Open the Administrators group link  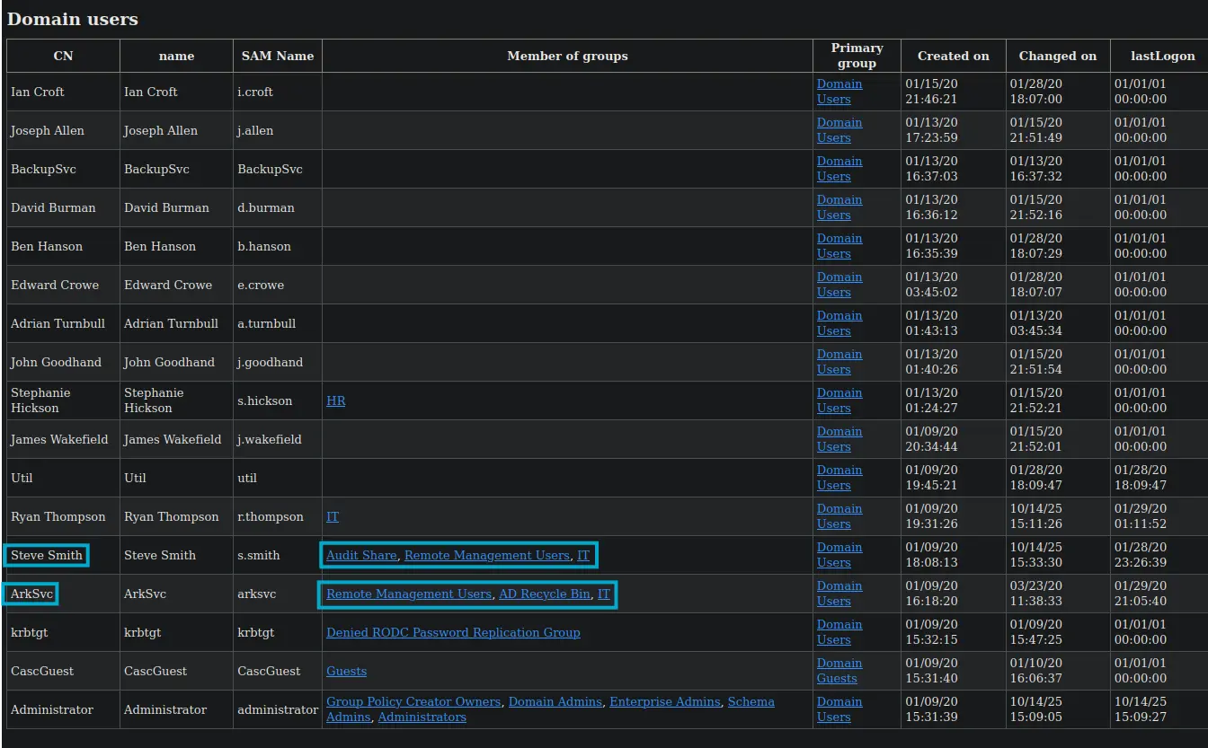coord(422,717)
